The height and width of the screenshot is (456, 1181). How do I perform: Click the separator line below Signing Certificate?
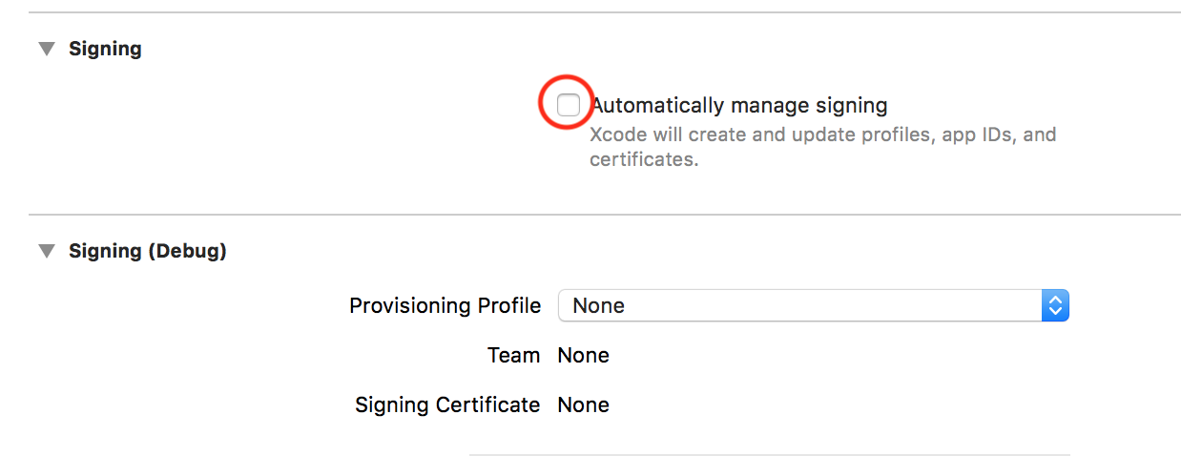click(769, 454)
